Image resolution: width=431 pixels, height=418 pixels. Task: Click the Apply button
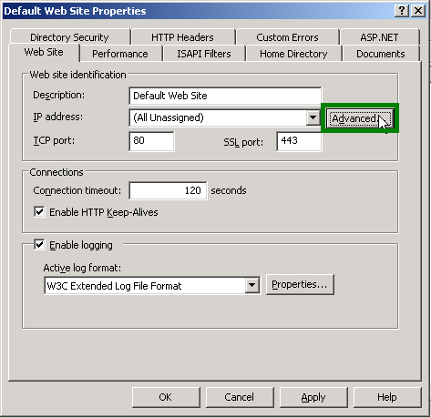coord(313,397)
